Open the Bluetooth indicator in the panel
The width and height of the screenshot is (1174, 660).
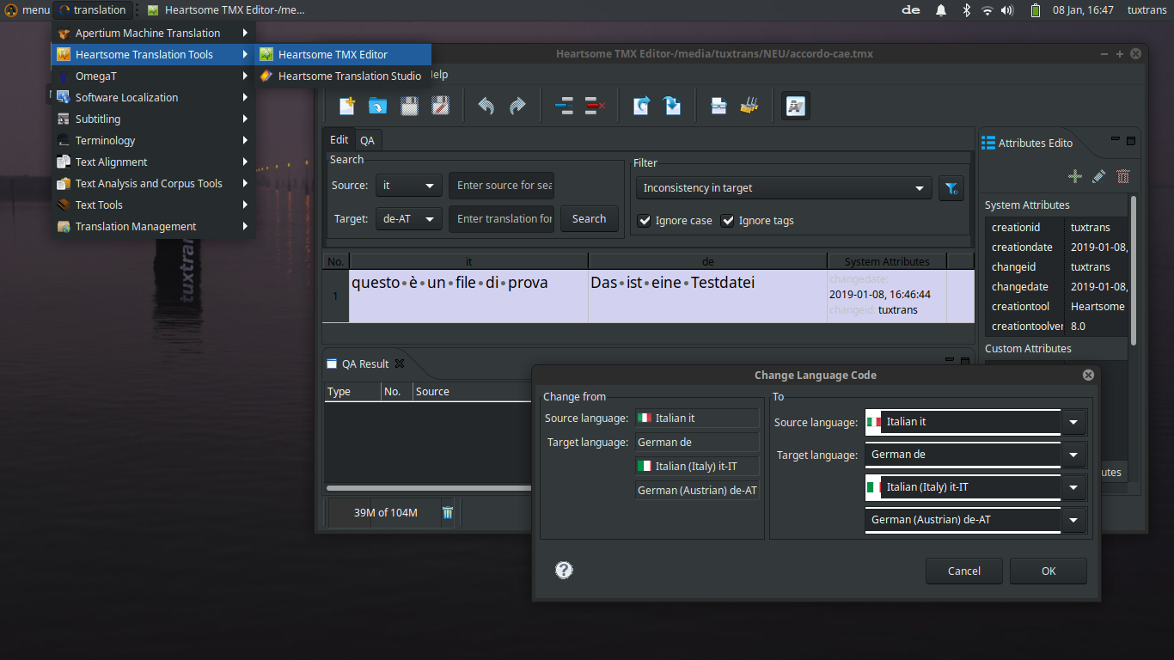click(x=966, y=10)
